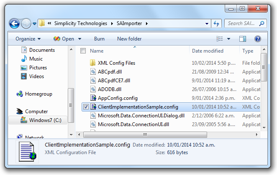Image resolution: width=277 pixels, height=175 pixels.
Task: Create a New folder
Action: coord(129,39)
